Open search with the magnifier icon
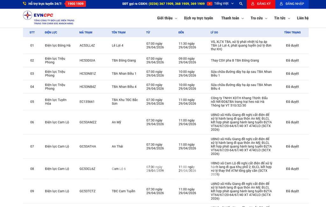This screenshot has width=326, height=207. click(x=241, y=4)
